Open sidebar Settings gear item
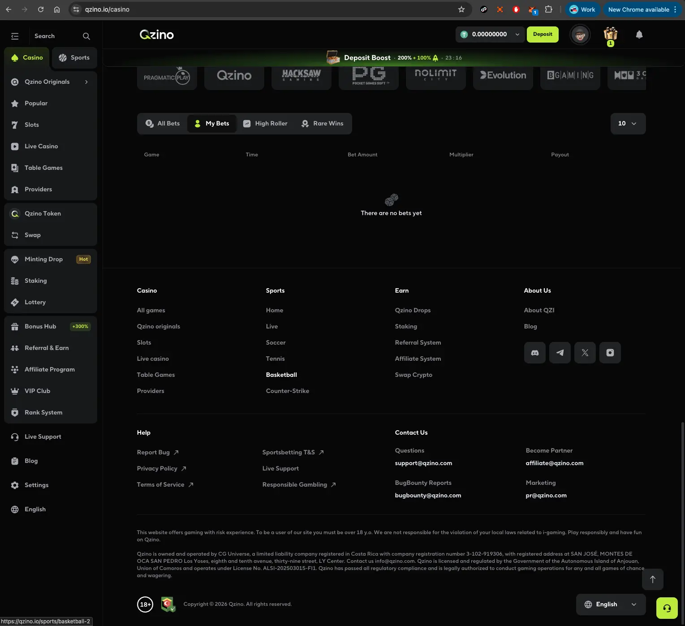The height and width of the screenshot is (626, 685). 51,485
